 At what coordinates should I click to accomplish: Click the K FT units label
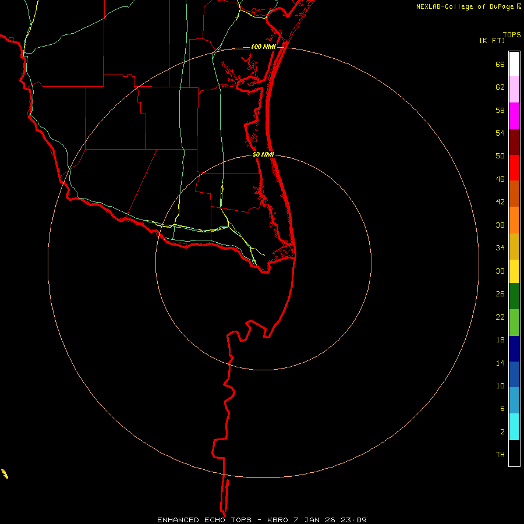click(492, 40)
